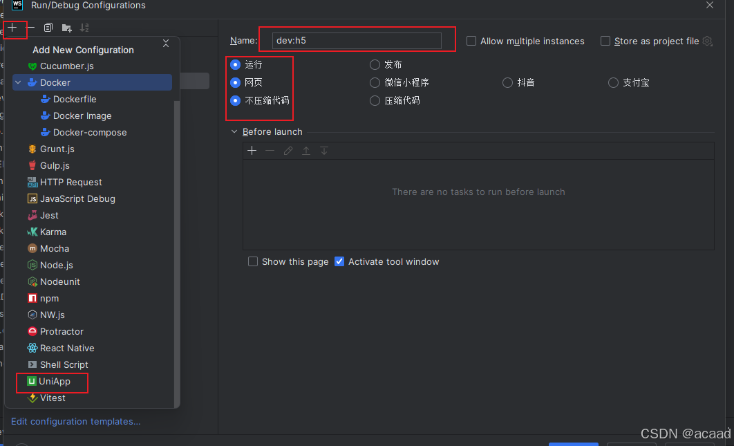Viewport: 734px width, 446px height.
Task: Enable Allow multiple instances checkbox
Action: point(471,41)
